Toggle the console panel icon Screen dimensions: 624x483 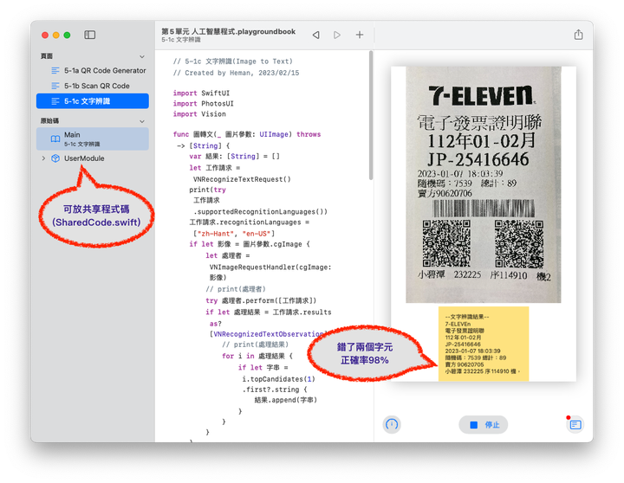tap(575, 425)
